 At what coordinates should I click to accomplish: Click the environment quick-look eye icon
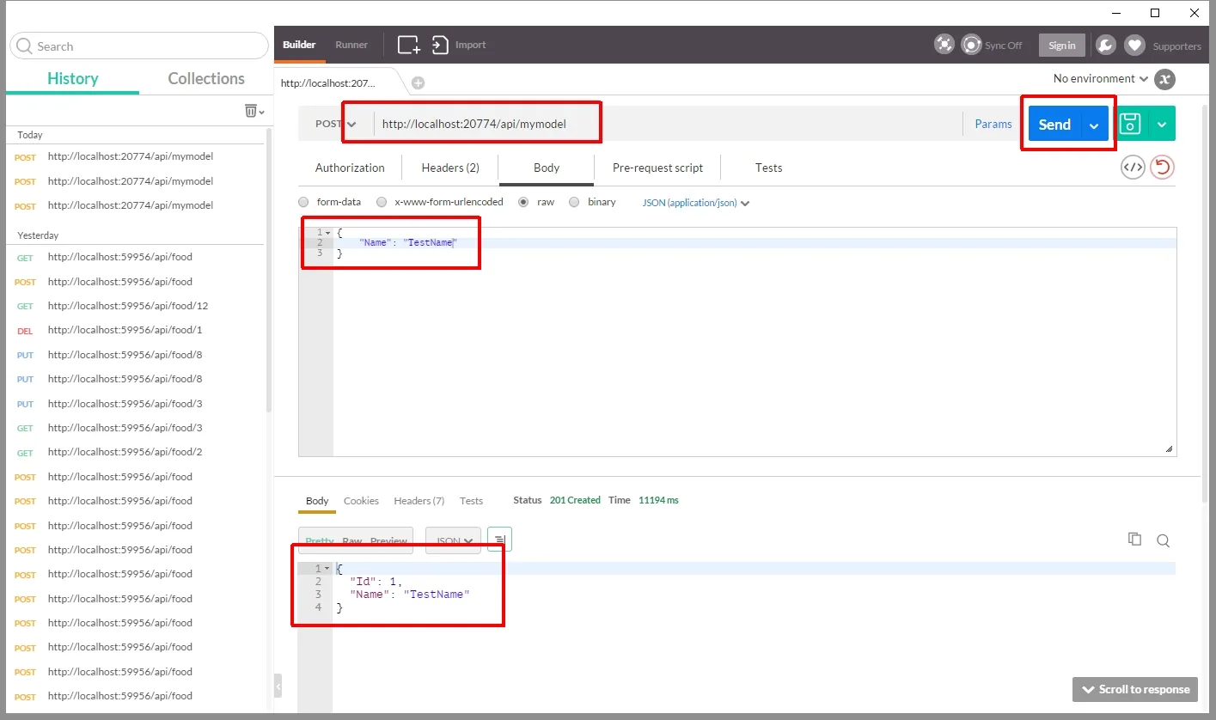tap(1164, 79)
